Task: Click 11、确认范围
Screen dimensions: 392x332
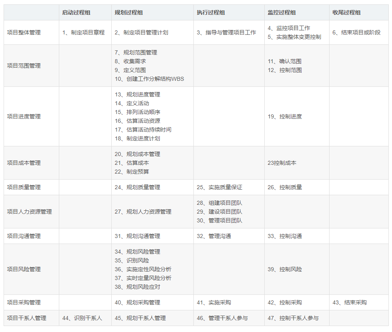Action: tap(285, 61)
